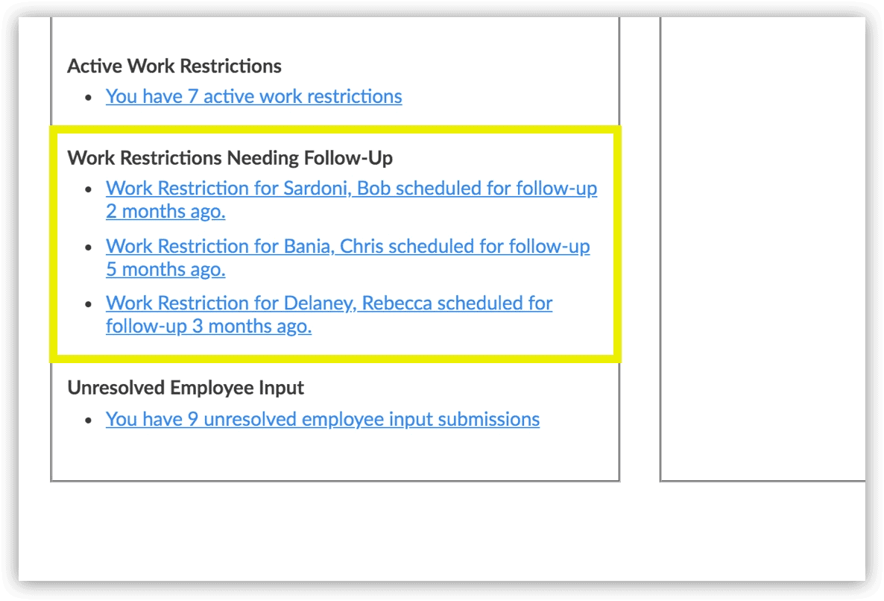Open Delaney, Rebecca work restriction follow-up
The width and height of the screenshot is (884, 601).
click(329, 303)
